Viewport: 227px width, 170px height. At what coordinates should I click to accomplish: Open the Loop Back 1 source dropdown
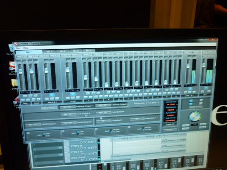coord(104,120)
